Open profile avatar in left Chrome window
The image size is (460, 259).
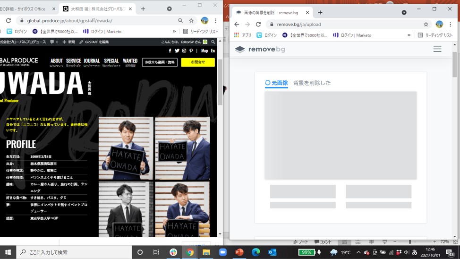[x=204, y=20]
